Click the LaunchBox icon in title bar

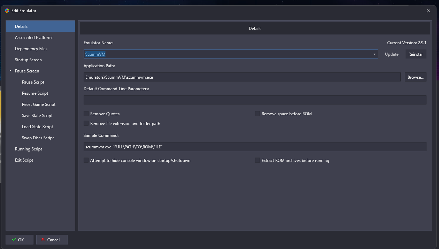[7, 11]
